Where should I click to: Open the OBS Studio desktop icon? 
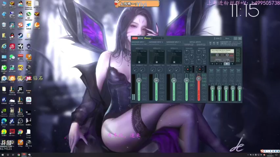[20, 122]
